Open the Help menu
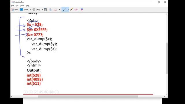Viewport: 185px width, 104px height. click(27, 5)
